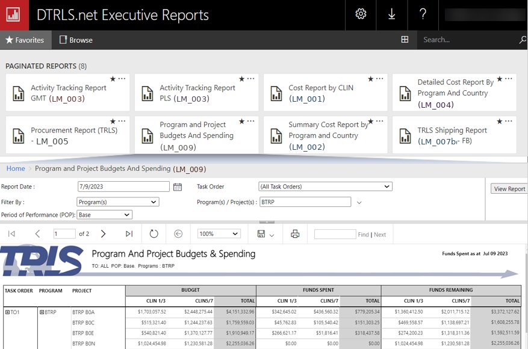This screenshot has width=528, height=349.
Task: Open ellipsis menu for TRLS Shipping Report card
Action: point(509,121)
